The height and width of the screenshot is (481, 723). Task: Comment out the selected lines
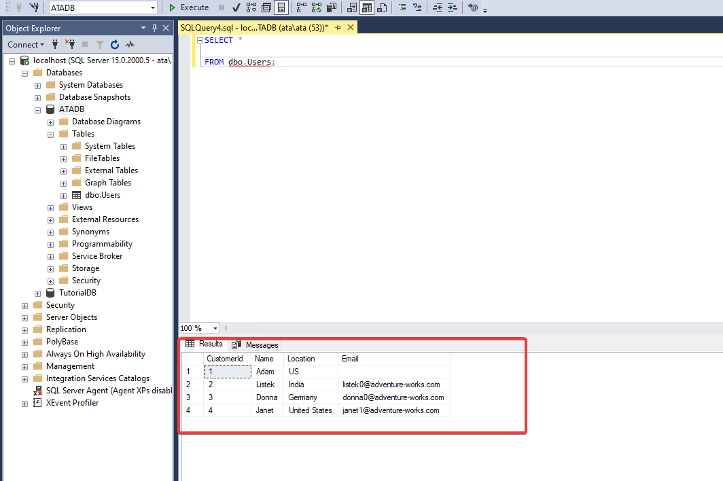coord(402,7)
